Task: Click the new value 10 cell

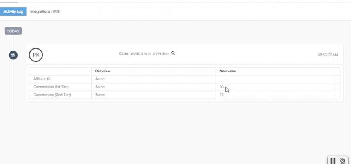Action: pyautogui.click(x=278, y=87)
